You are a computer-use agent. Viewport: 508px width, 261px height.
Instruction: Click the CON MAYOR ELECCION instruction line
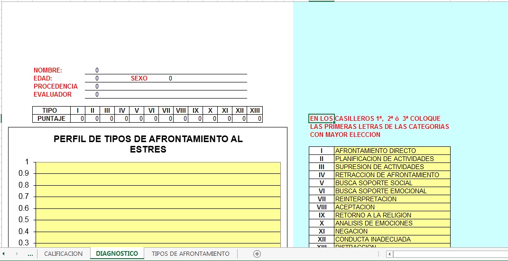point(345,135)
